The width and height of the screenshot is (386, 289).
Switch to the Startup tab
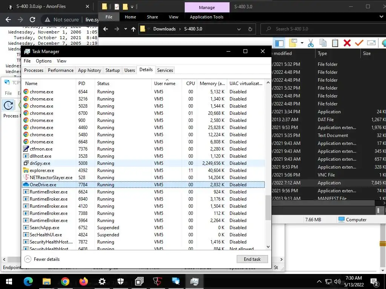click(x=112, y=70)
